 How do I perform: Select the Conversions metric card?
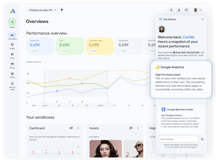tap(129, 46)
